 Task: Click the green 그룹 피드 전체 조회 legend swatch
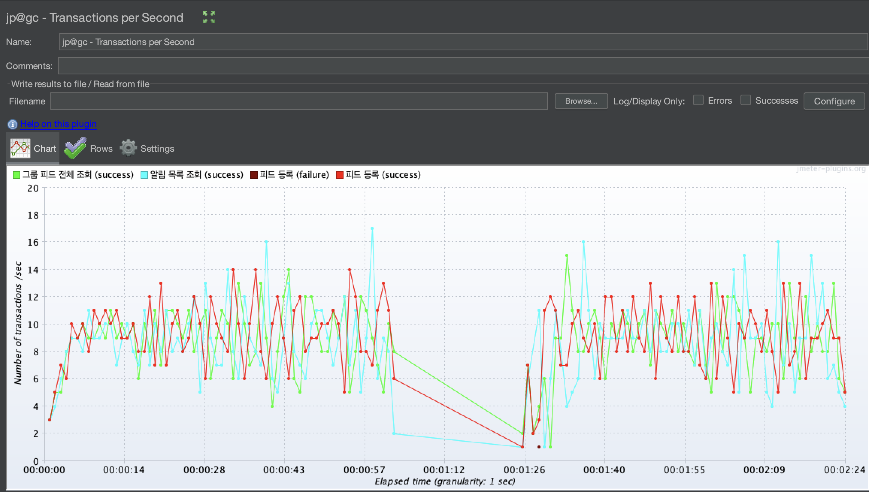(17, 175)
